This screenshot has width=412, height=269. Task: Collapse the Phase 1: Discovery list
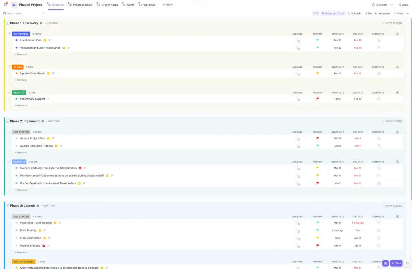point(7,23)
